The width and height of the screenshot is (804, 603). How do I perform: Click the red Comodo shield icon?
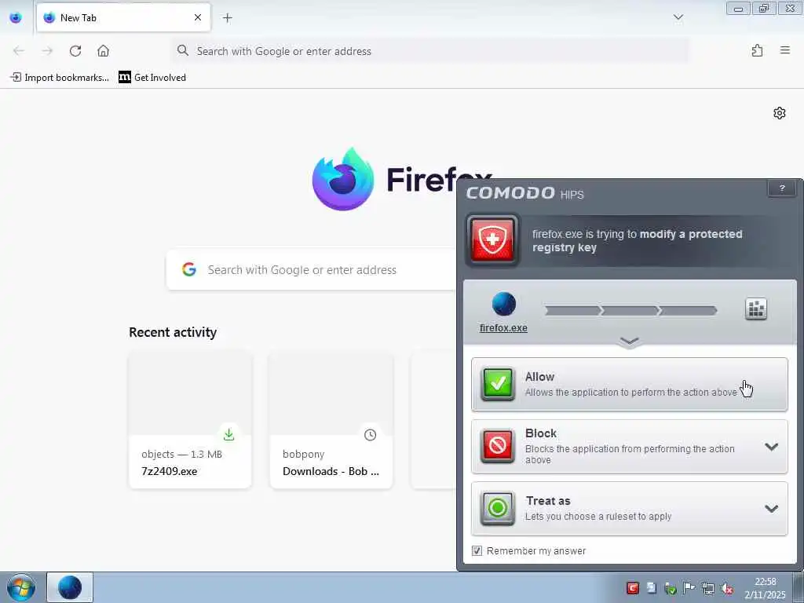pyautogui.click(x=492, y=240)
